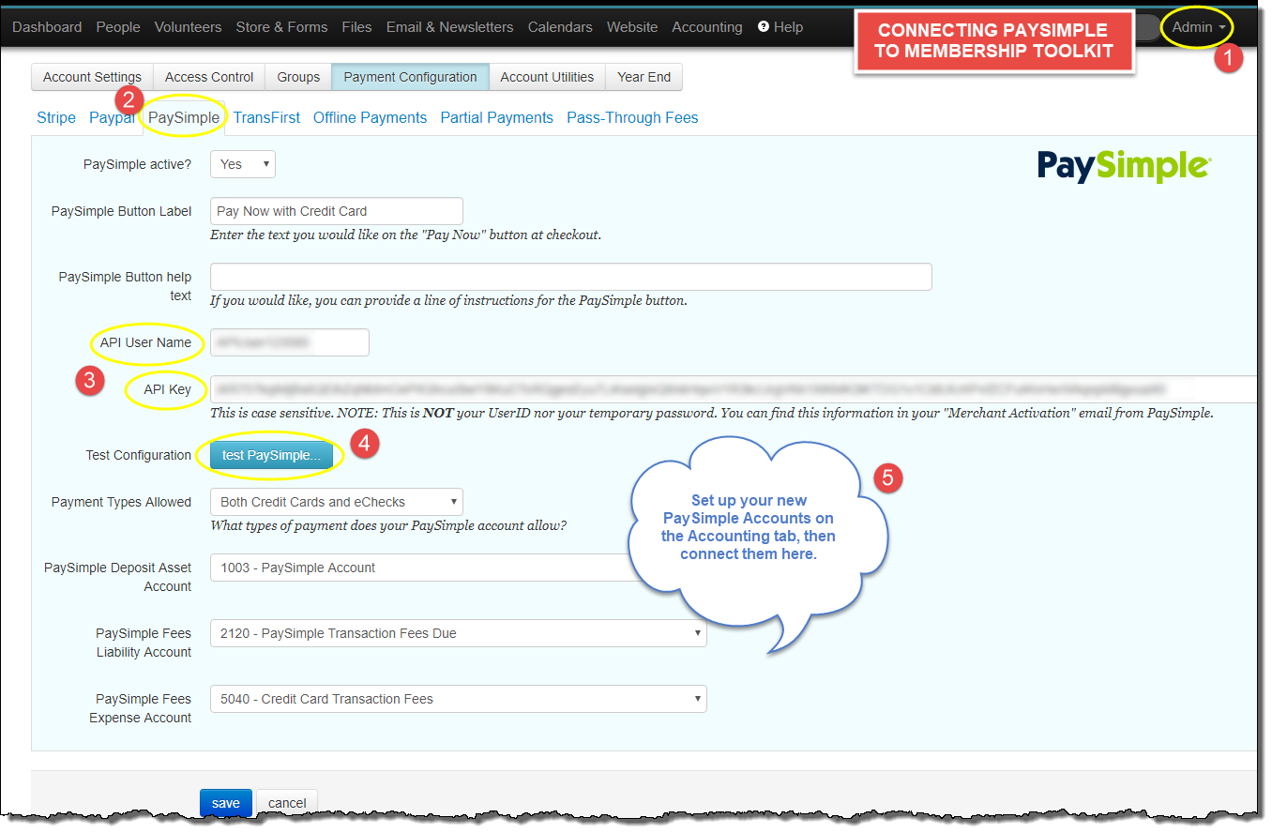The image size is (1272, 833).
Task: Open the Store & Forms menu
Action: tap(281, 27)
